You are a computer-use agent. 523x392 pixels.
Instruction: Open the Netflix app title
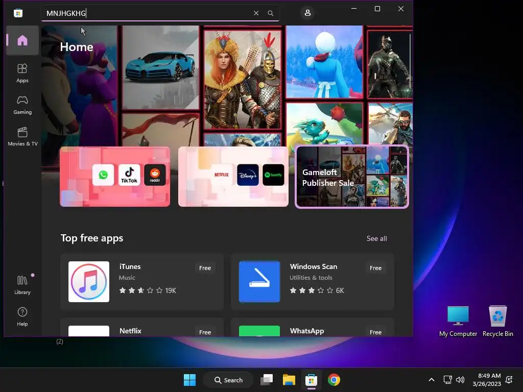pos(130,331)
